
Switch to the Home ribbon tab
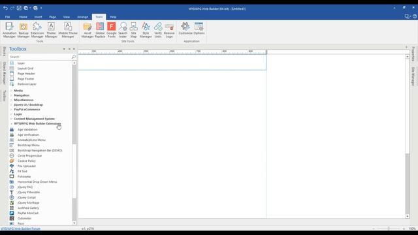(x=24, y=17)
